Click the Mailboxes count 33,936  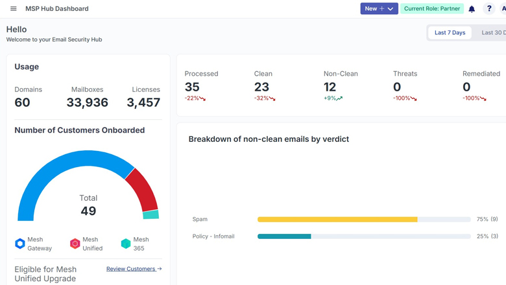[x=87, y=102]
